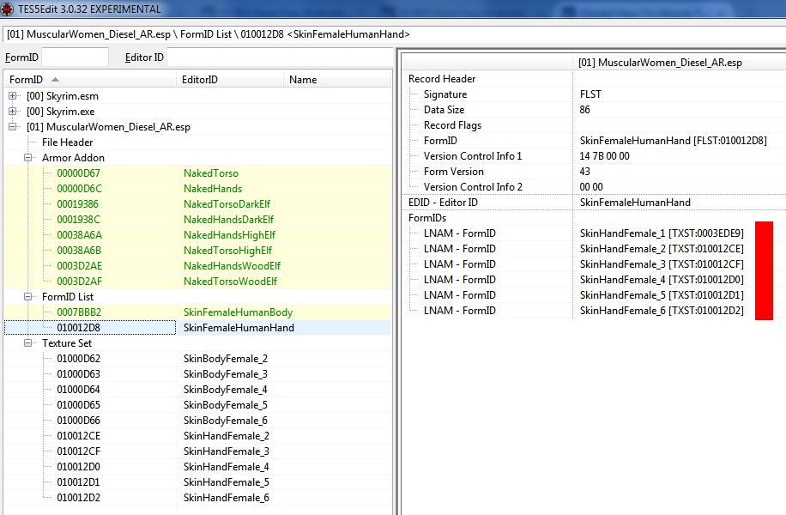Select the SkinHandFemale_6 texture set record
The image size is (786, 515).
(226, 498)
